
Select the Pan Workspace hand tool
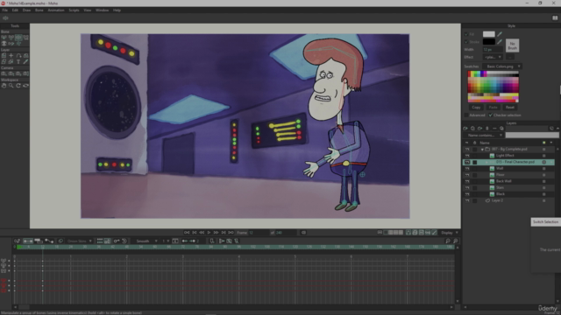[4, 86]
